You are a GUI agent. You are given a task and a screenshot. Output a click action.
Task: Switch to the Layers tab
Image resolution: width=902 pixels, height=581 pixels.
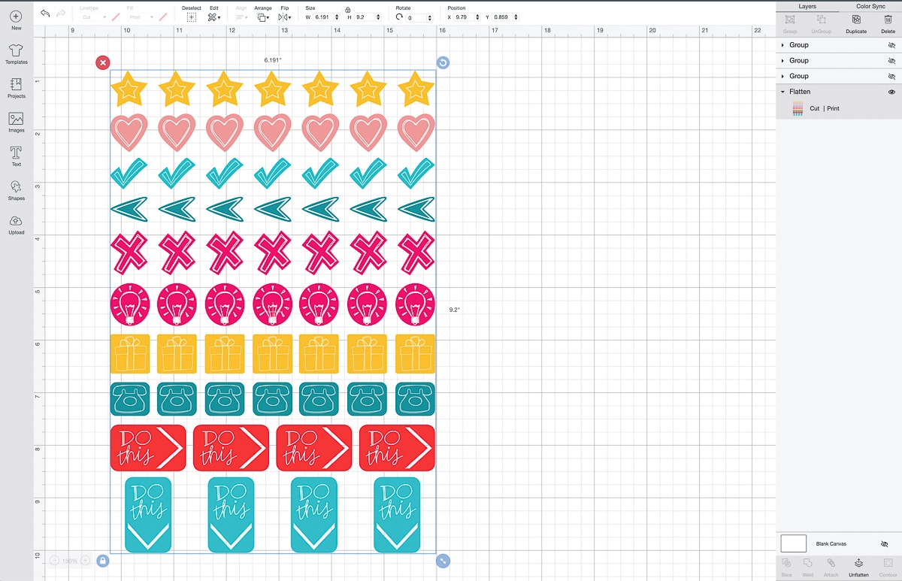807,6
